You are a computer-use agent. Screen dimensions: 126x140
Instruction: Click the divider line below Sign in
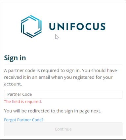click(63, 65)
